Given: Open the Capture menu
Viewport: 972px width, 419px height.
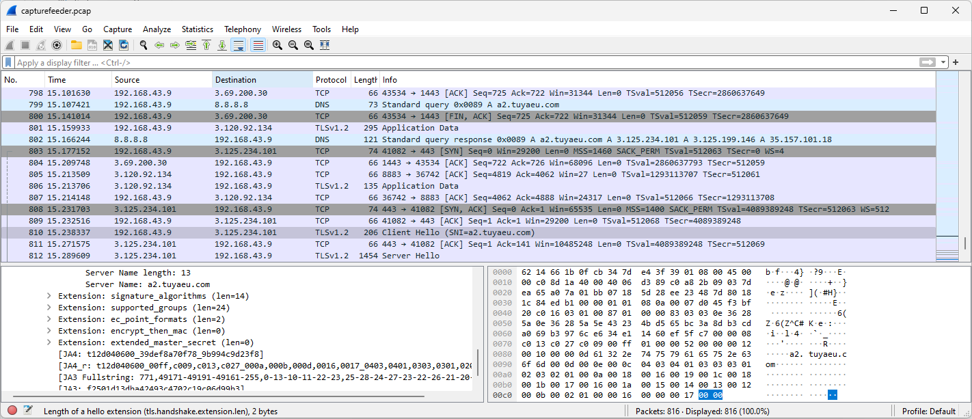Looking at the screenshot, I should point(118,29).
